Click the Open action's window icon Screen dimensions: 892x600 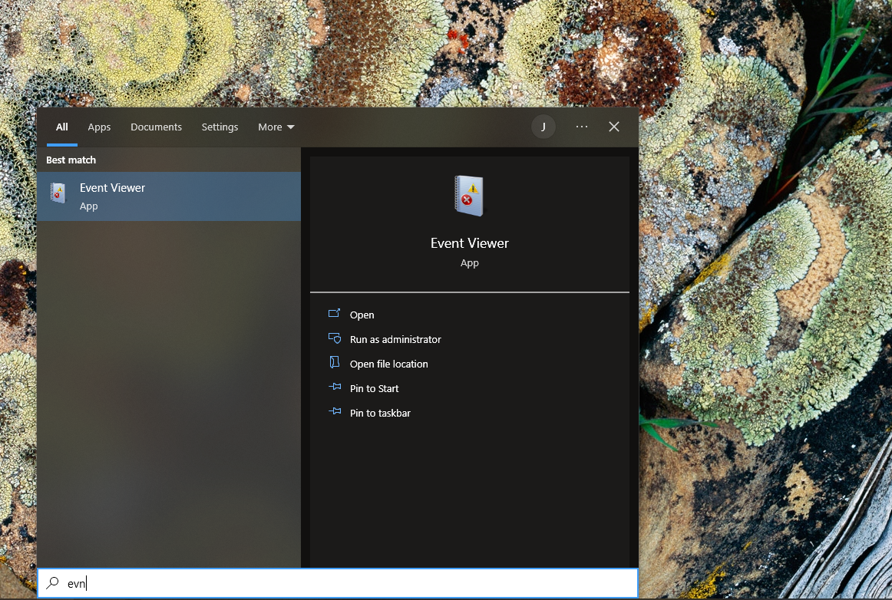(x=335, y=313)
